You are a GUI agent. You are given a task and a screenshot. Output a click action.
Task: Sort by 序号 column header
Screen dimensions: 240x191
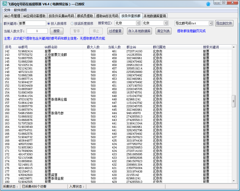pos(10,47)
